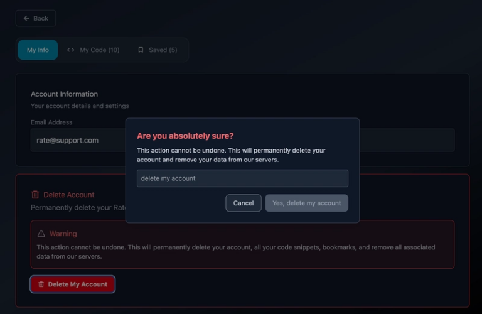Viewport: 482px width, 314px height.
Task: Click the trash icon beside Delete Account heading
Action: tap(35, 195)
